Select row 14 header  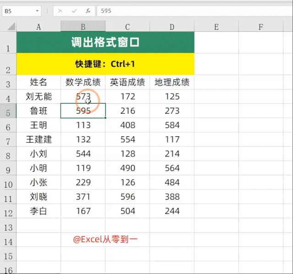tap(8, 240)
